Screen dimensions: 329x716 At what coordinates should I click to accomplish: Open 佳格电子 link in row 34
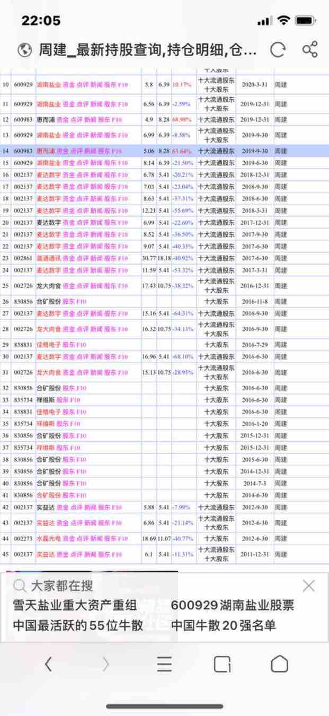[x=48, y=412]
